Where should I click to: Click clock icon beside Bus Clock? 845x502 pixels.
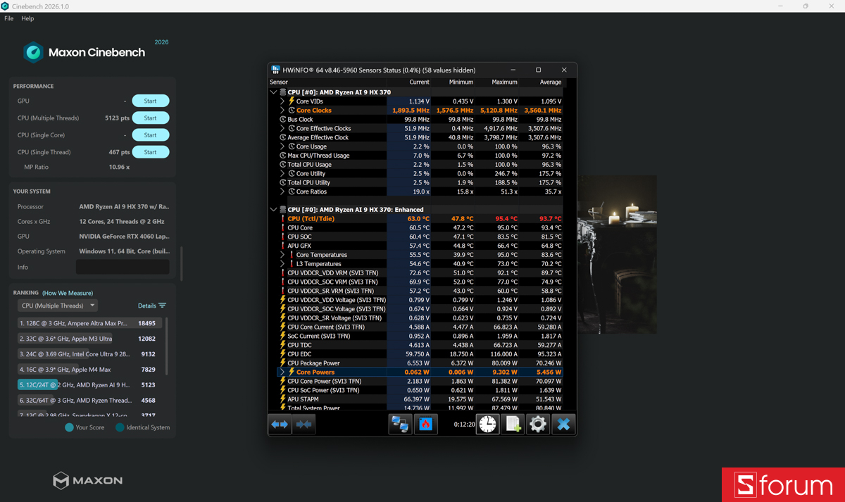pyautogui.click(x=283, y=120)
